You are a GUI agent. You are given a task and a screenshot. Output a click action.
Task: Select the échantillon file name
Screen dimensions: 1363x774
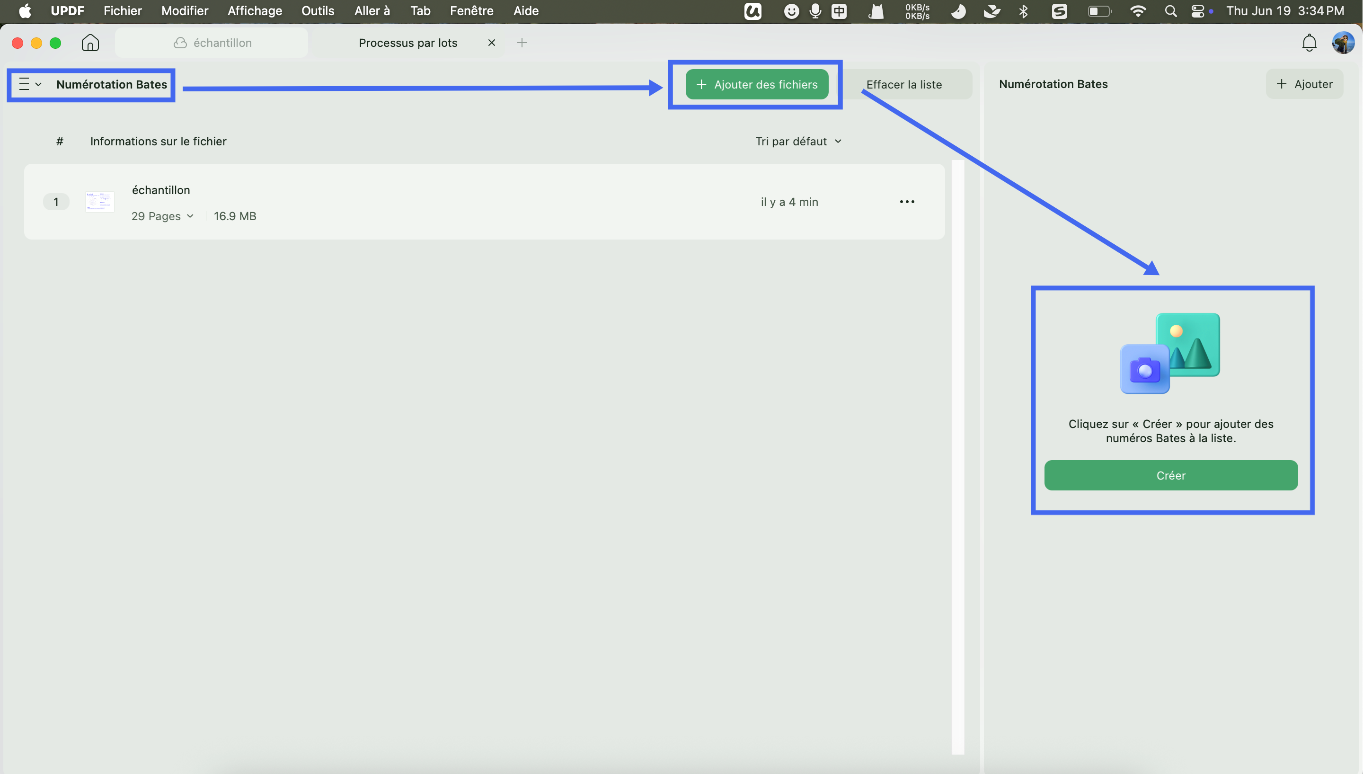[160, 190]
